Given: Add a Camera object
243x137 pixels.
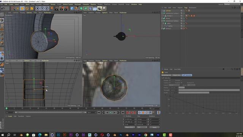Looking at the screenshot, I should [x=99, y=8].
